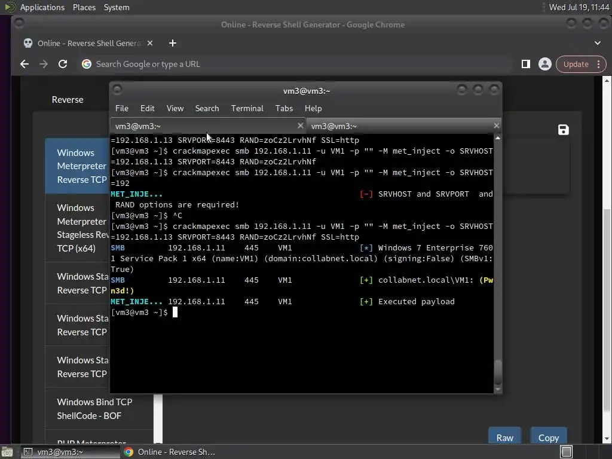This screenshot has width=612, height=459.
Task: Click the Chrome page scrollbar down arrow
Action: [x=607, y=439]
